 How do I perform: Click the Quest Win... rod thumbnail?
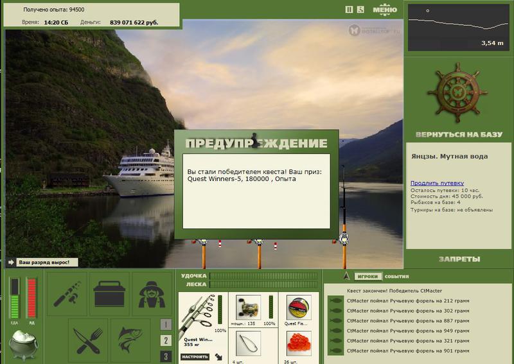198,316
